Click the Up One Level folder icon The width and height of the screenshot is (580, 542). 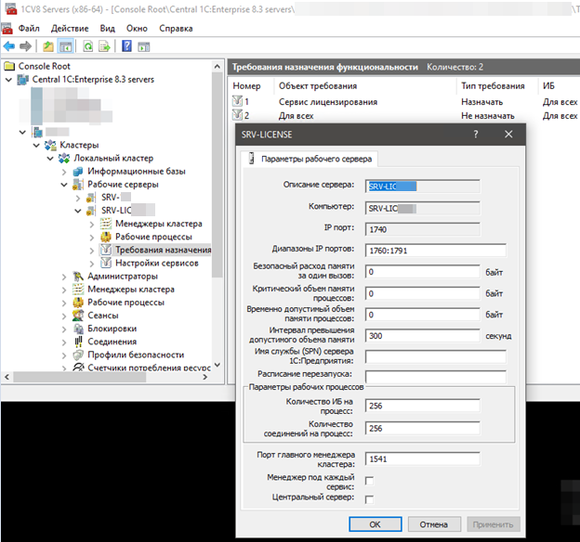[48, 45]
